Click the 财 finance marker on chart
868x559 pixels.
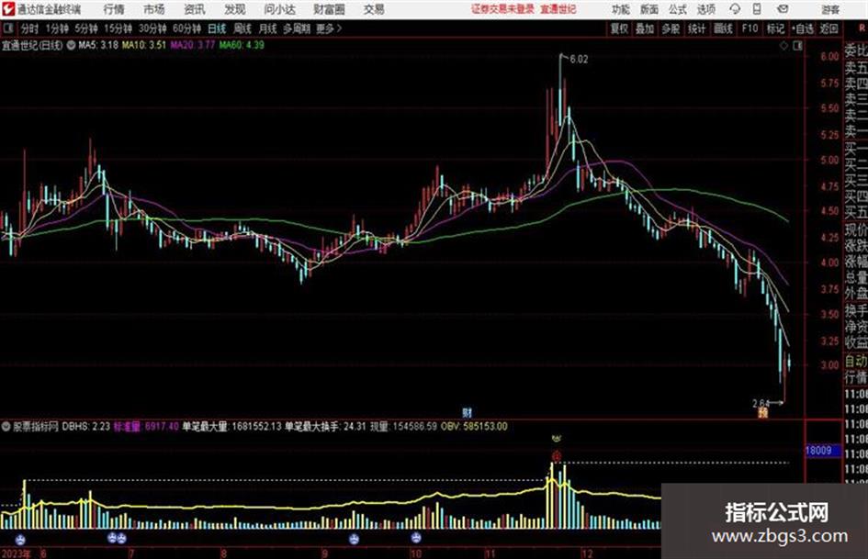click(x=468, y=412)
